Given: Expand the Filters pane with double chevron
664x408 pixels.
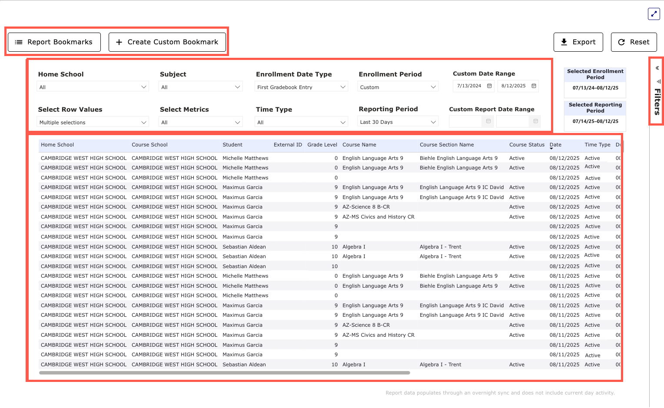Looking at the screenshot, I should pos(657,68).
